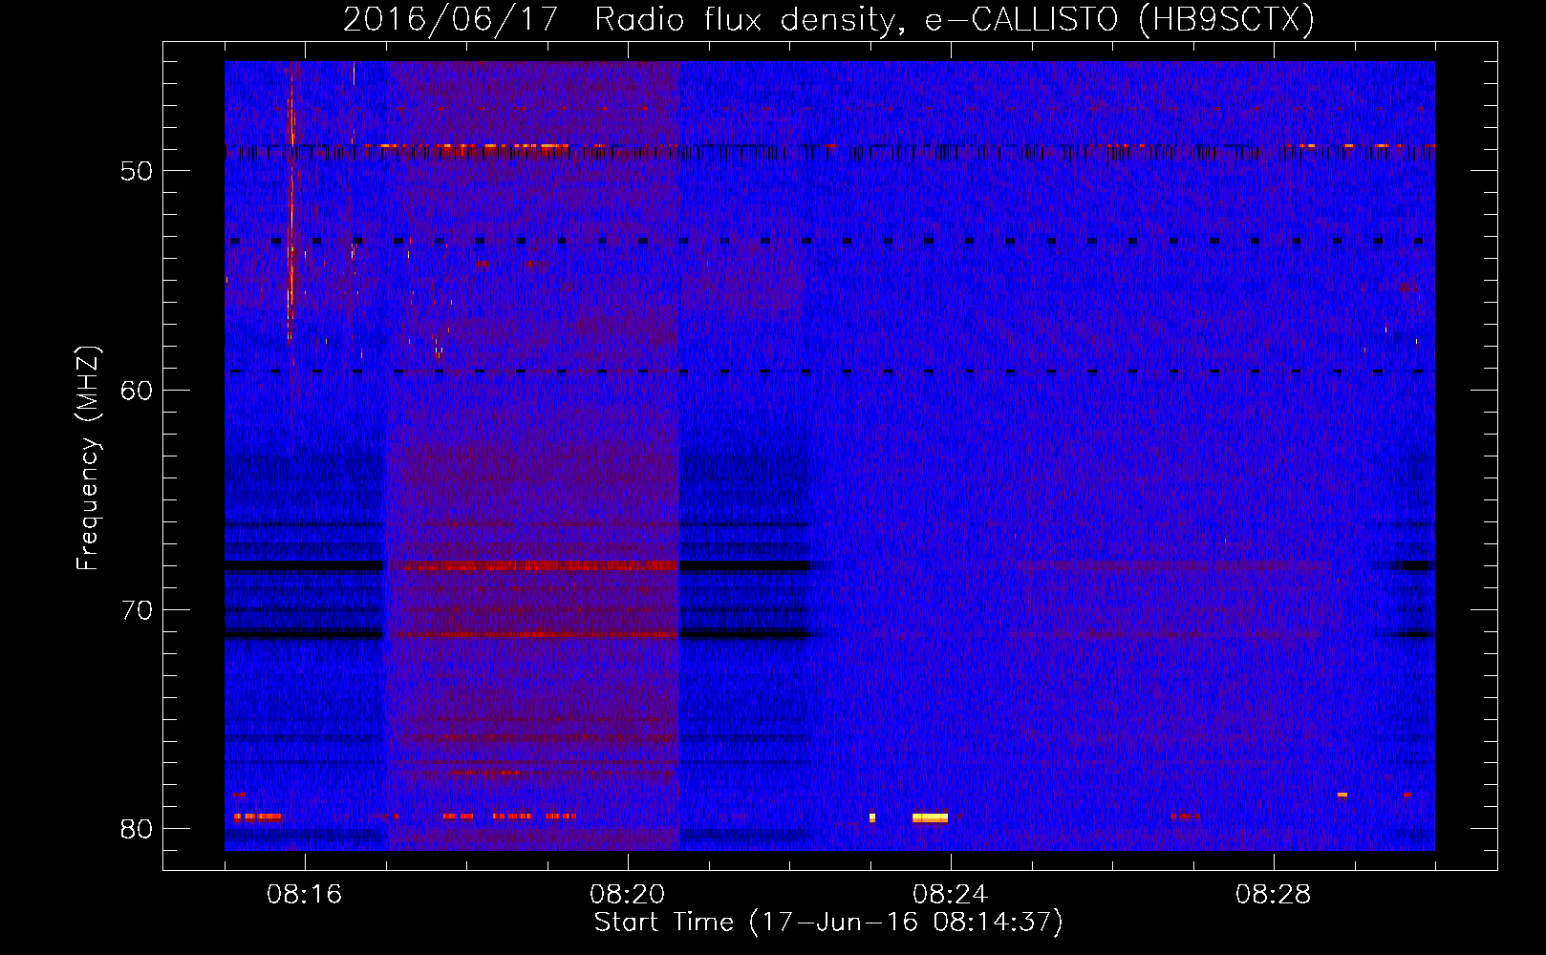Screen dimensions: 1546x955
Task: Click the 'Frequency (MHZ)' axis label
Action: [x=88, y=458]
